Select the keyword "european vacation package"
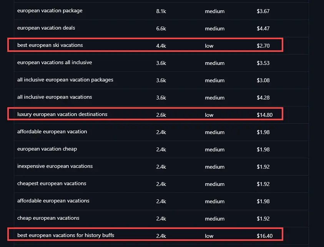 (50, 11)
